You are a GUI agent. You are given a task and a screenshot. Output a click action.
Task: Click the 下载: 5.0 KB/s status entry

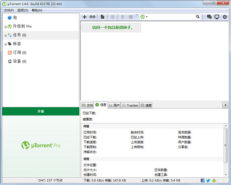(105, 180)
